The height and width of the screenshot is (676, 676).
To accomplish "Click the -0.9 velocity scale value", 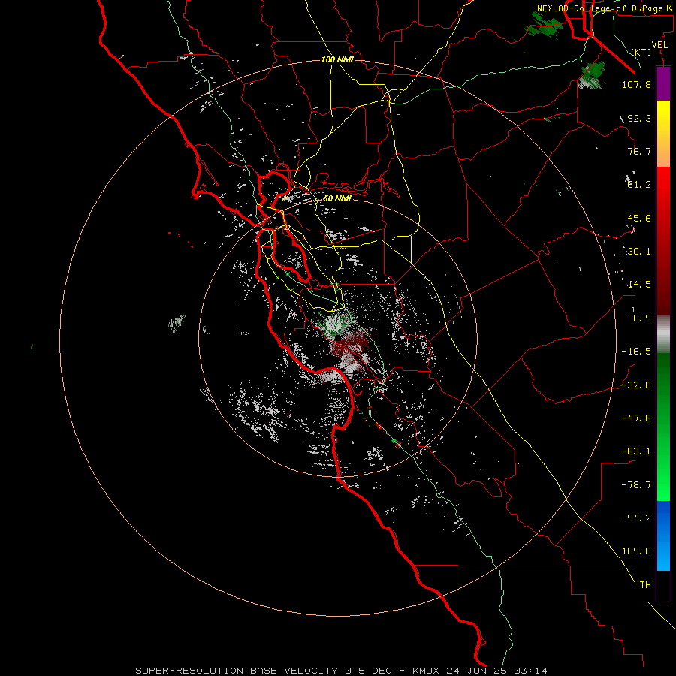I will [x=639, y=318].
